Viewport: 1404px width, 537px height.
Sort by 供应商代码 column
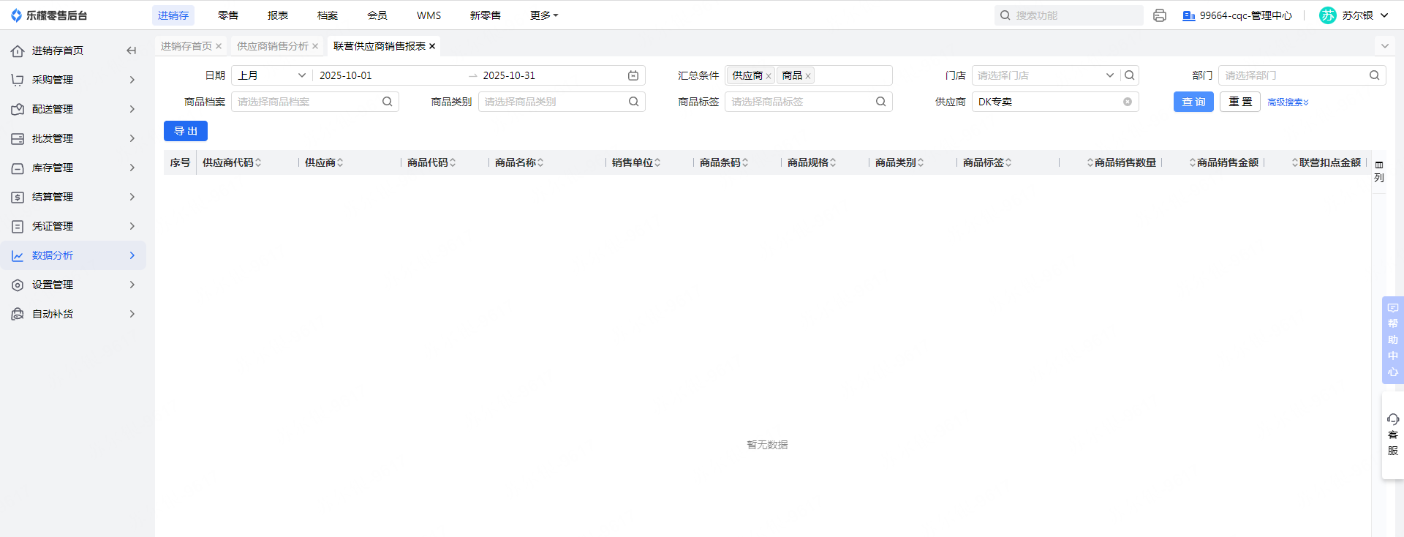pyautogui.click(x=258, y=162)
